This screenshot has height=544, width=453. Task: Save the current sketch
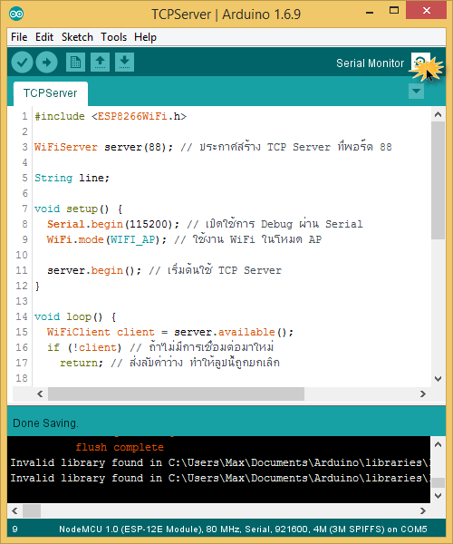124,62
